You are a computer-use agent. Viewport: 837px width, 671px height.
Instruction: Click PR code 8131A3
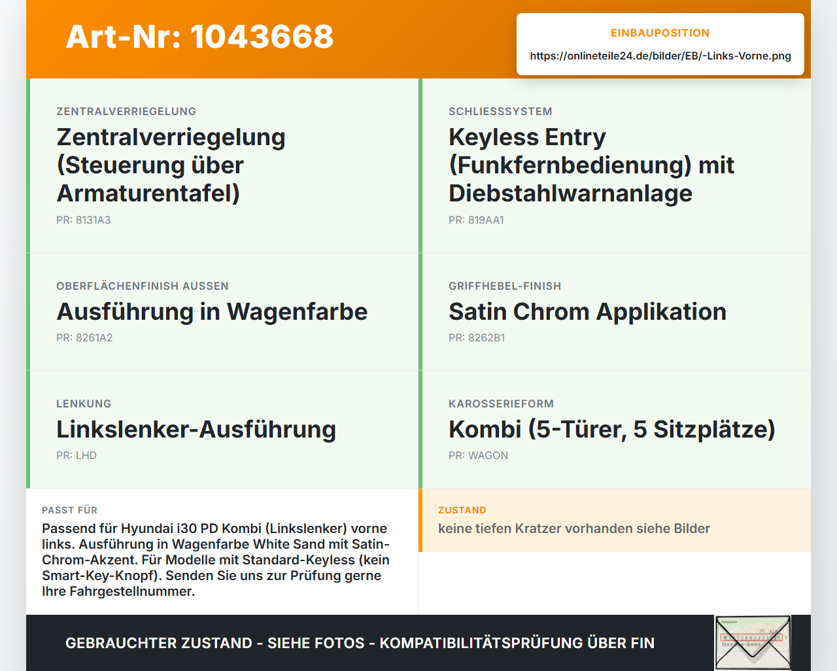(84, 220)
